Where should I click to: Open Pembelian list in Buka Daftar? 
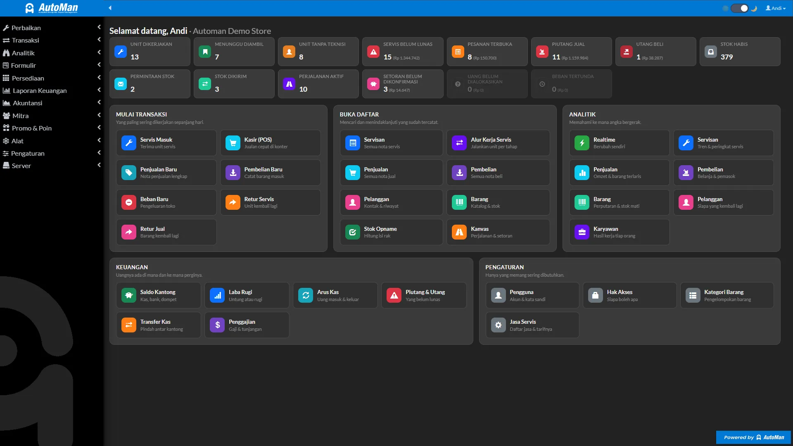[x=498, y=173]
